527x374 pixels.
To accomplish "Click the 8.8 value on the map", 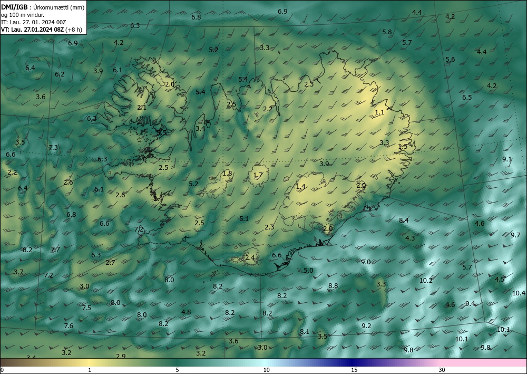I will [x=333, y=286].
